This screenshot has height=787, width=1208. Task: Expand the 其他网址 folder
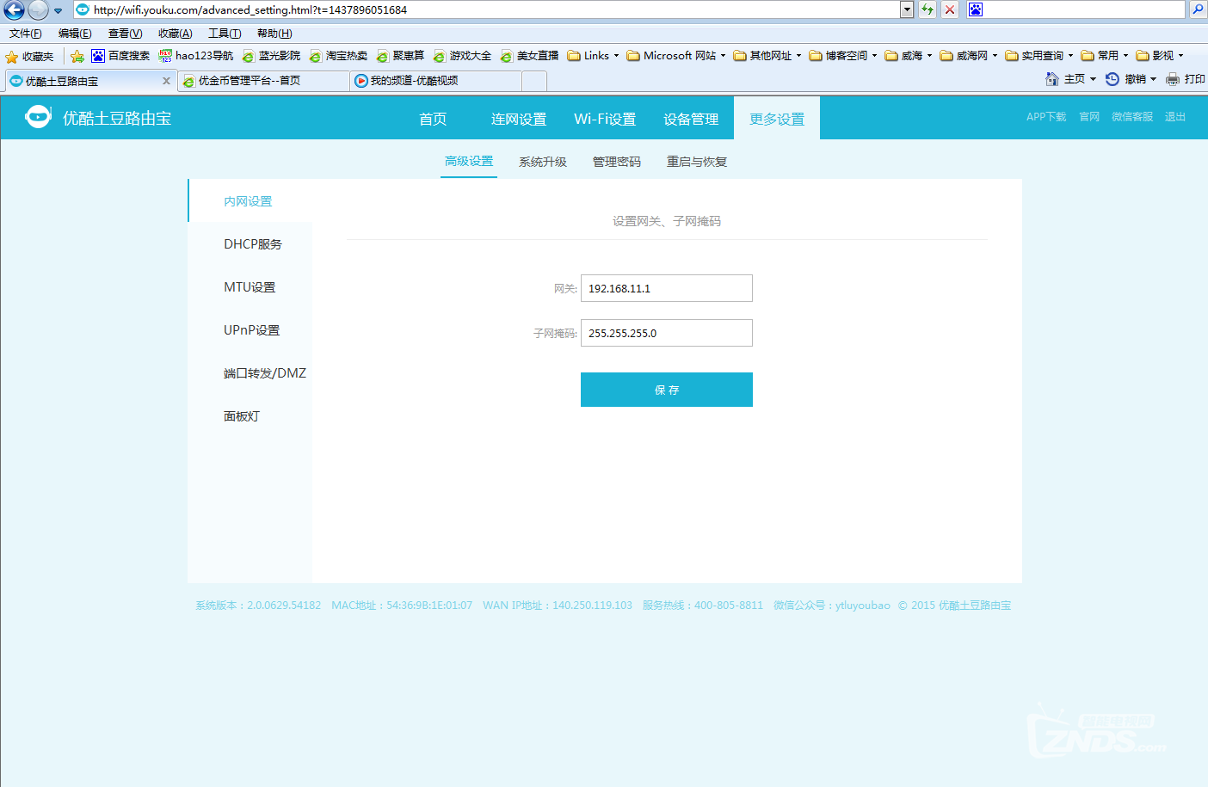click(x=767, y=56)
